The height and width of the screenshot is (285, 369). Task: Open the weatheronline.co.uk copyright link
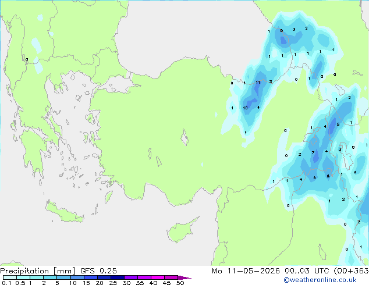click(320, 280)
